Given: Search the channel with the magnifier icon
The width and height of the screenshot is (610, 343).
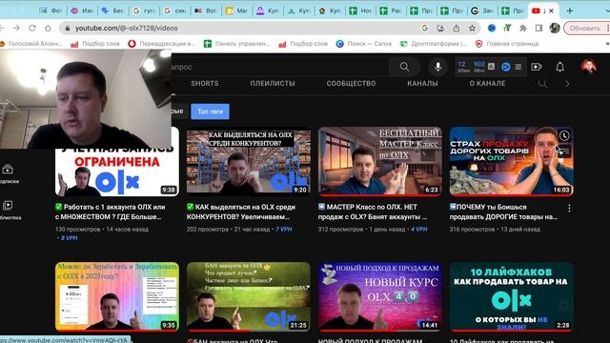Looking at the screenshot, I should [542, 84].
